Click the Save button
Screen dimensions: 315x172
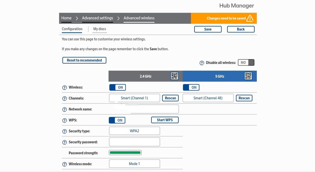click(x=208, y=29)
